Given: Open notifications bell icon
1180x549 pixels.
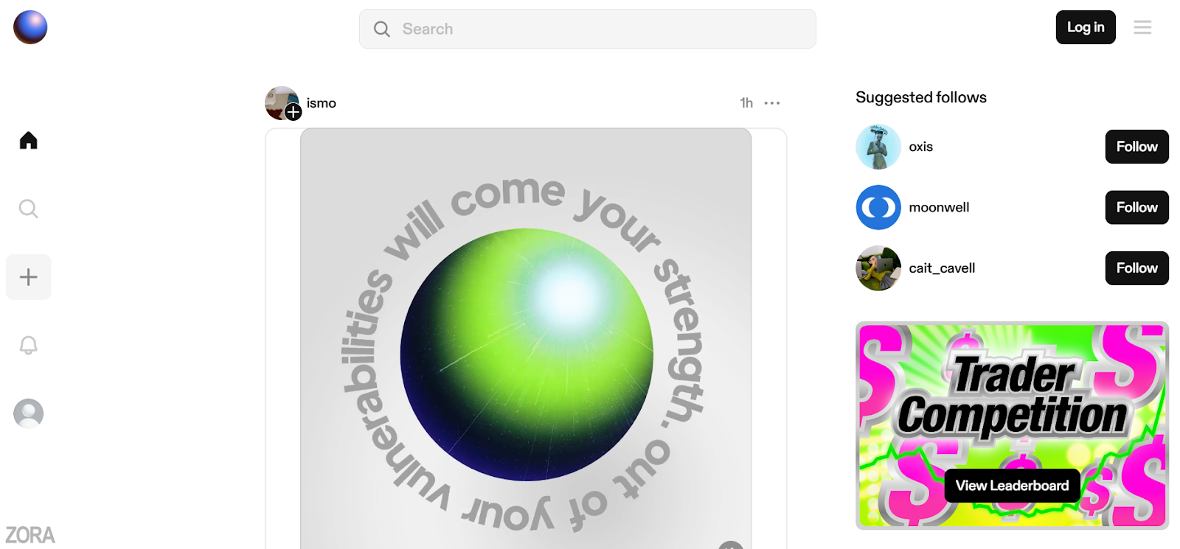Looking at the screenshot, I should point(29,345).
